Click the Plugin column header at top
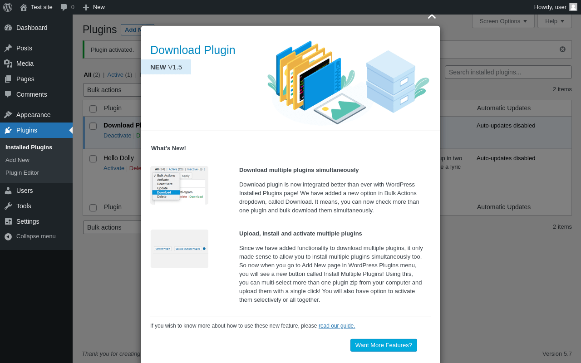 click(113, 108)
